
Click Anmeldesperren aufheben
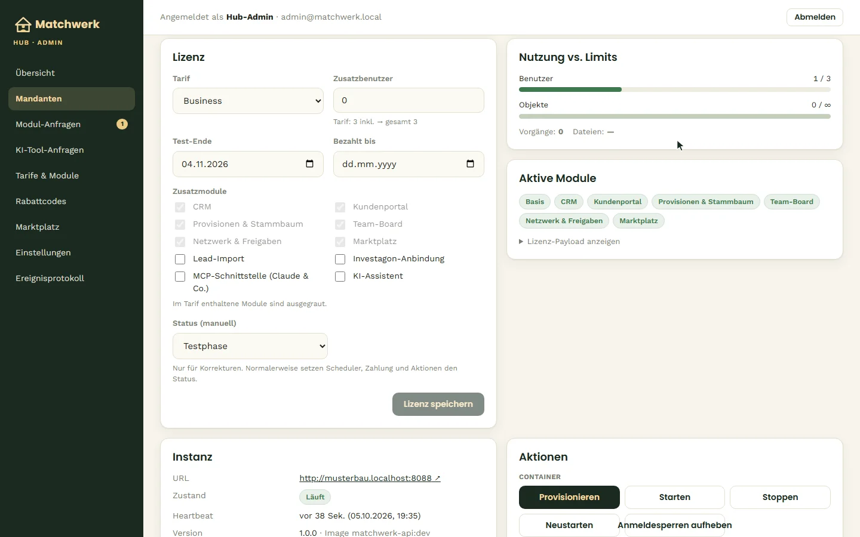tap(675, 525)
